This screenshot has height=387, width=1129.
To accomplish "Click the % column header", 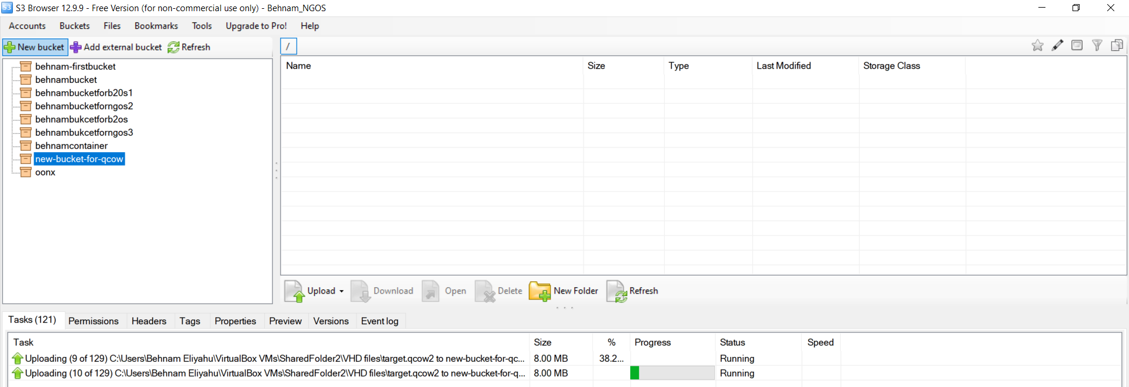I will click(x=612, y=342).
